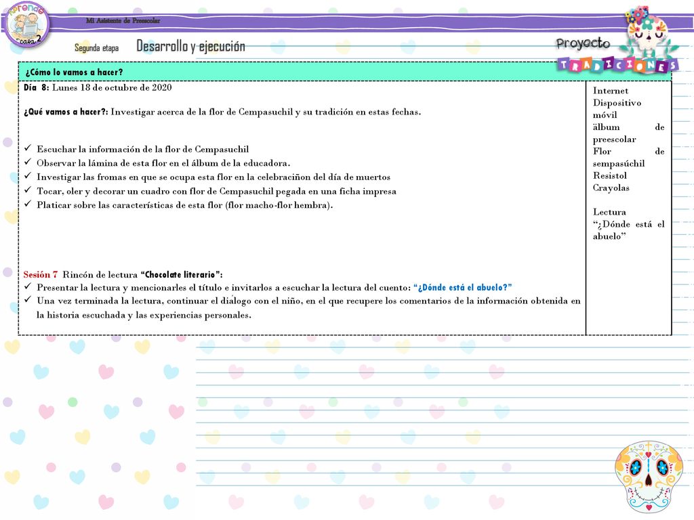The image size is (694, 520).
Task: Click the header text Mi Asistente de Preescolar
Action: (123, 20)
